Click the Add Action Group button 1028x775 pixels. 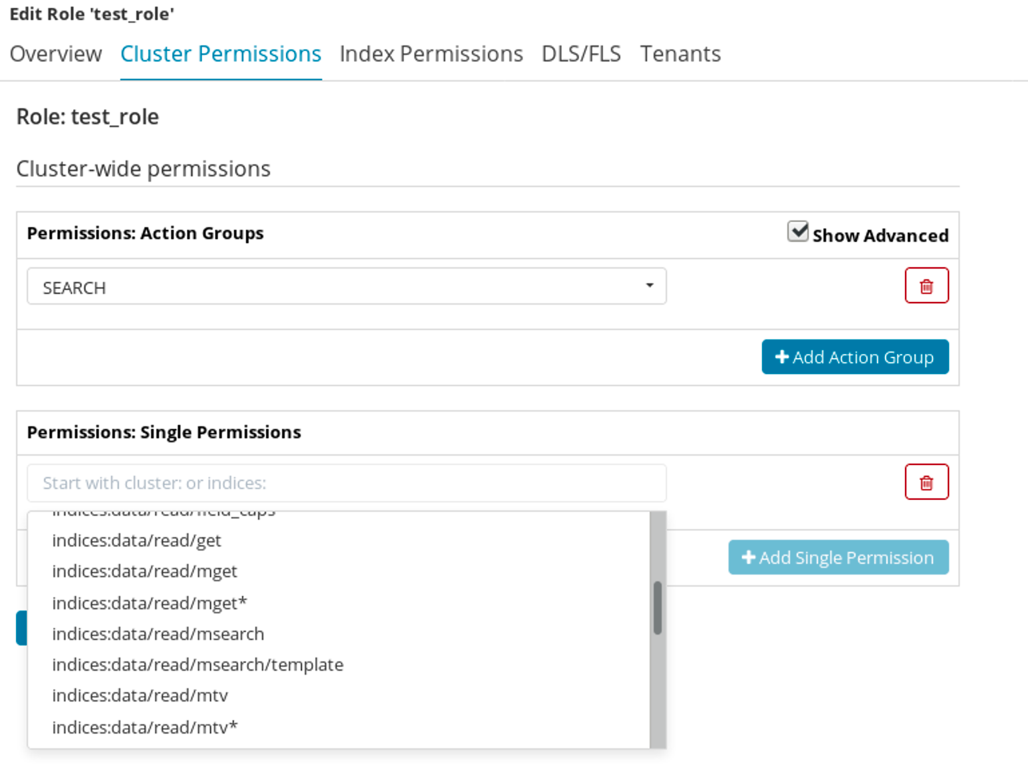pos(855,357)
